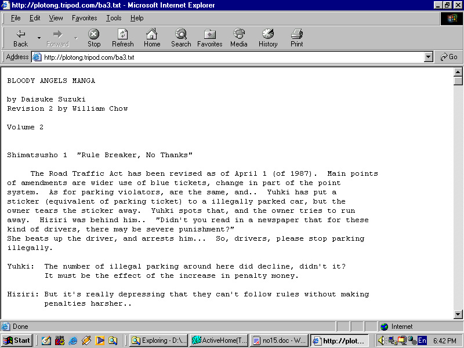Print the current page
This screenshot has height=348, width=464.
click(x=297, y=38)
